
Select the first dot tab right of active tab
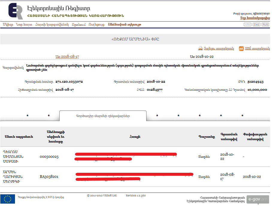coord(157,116)
